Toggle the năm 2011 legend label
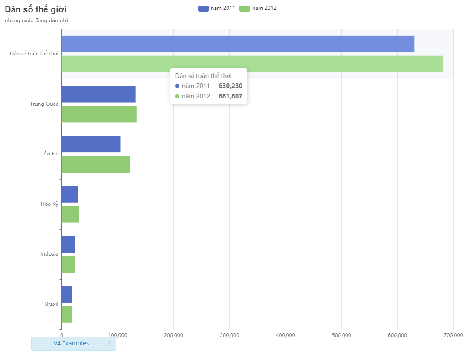The width and height of the screenshot is (476, 351). pyautogui.click(x=223, y=8)
